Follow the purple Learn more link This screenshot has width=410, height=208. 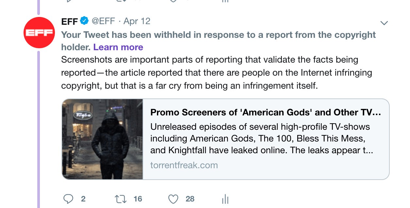[x=118, y=47]
